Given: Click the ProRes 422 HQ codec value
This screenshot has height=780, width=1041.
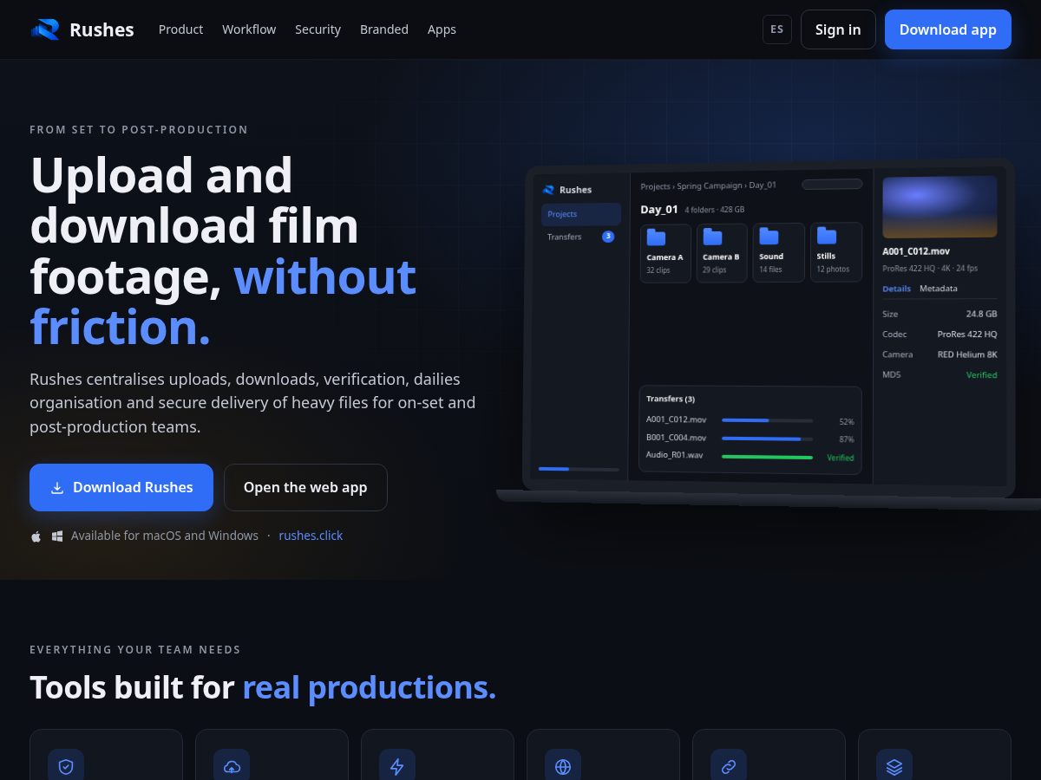Looking at the screenshot, I should pyautogui.click(x=967, y=335).
